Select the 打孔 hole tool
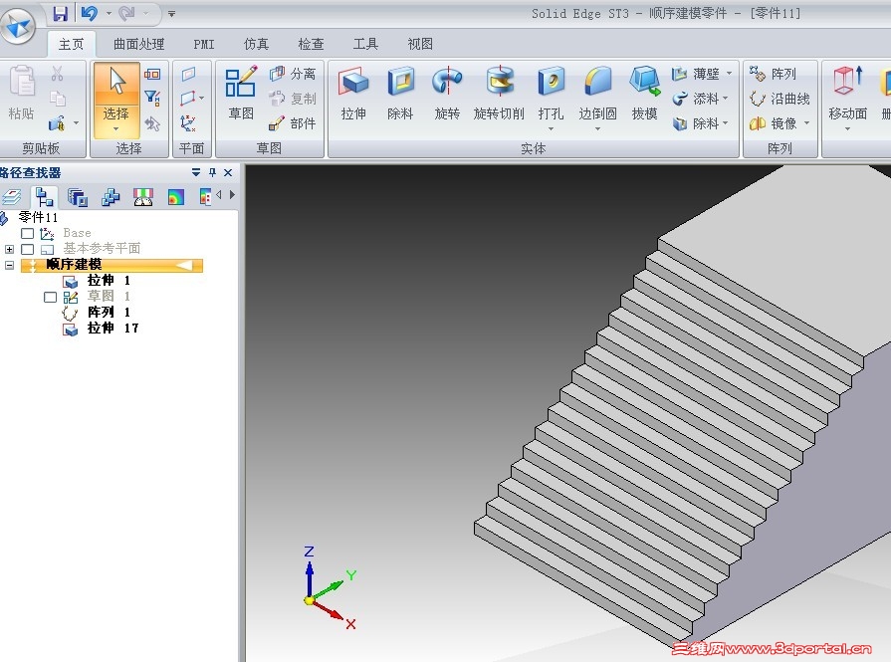The image size is (891, 662). pos(551,94)
